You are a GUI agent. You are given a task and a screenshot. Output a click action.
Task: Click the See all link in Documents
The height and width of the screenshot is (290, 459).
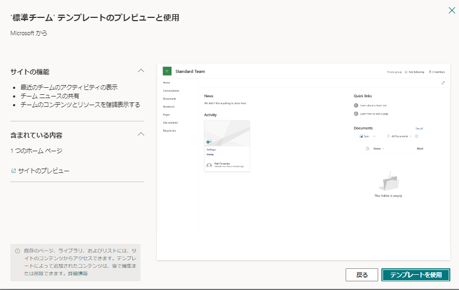pos(419,128)
